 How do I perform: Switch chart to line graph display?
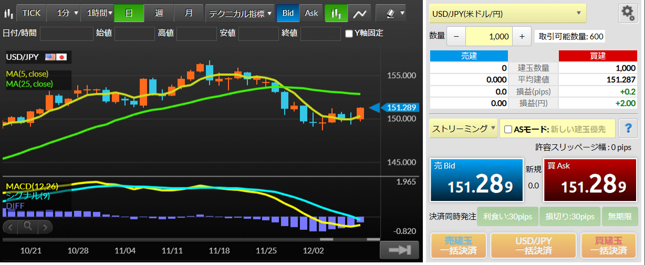[x=360, y=13]
